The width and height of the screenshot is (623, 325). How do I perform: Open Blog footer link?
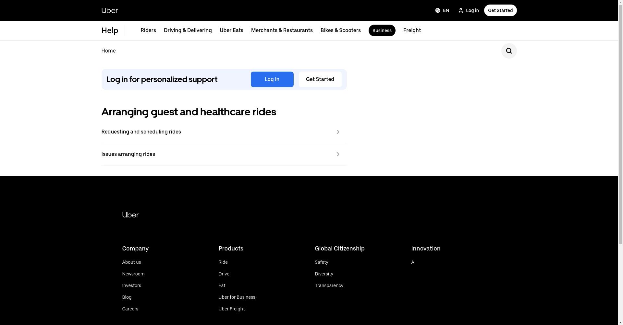point(127,297)
